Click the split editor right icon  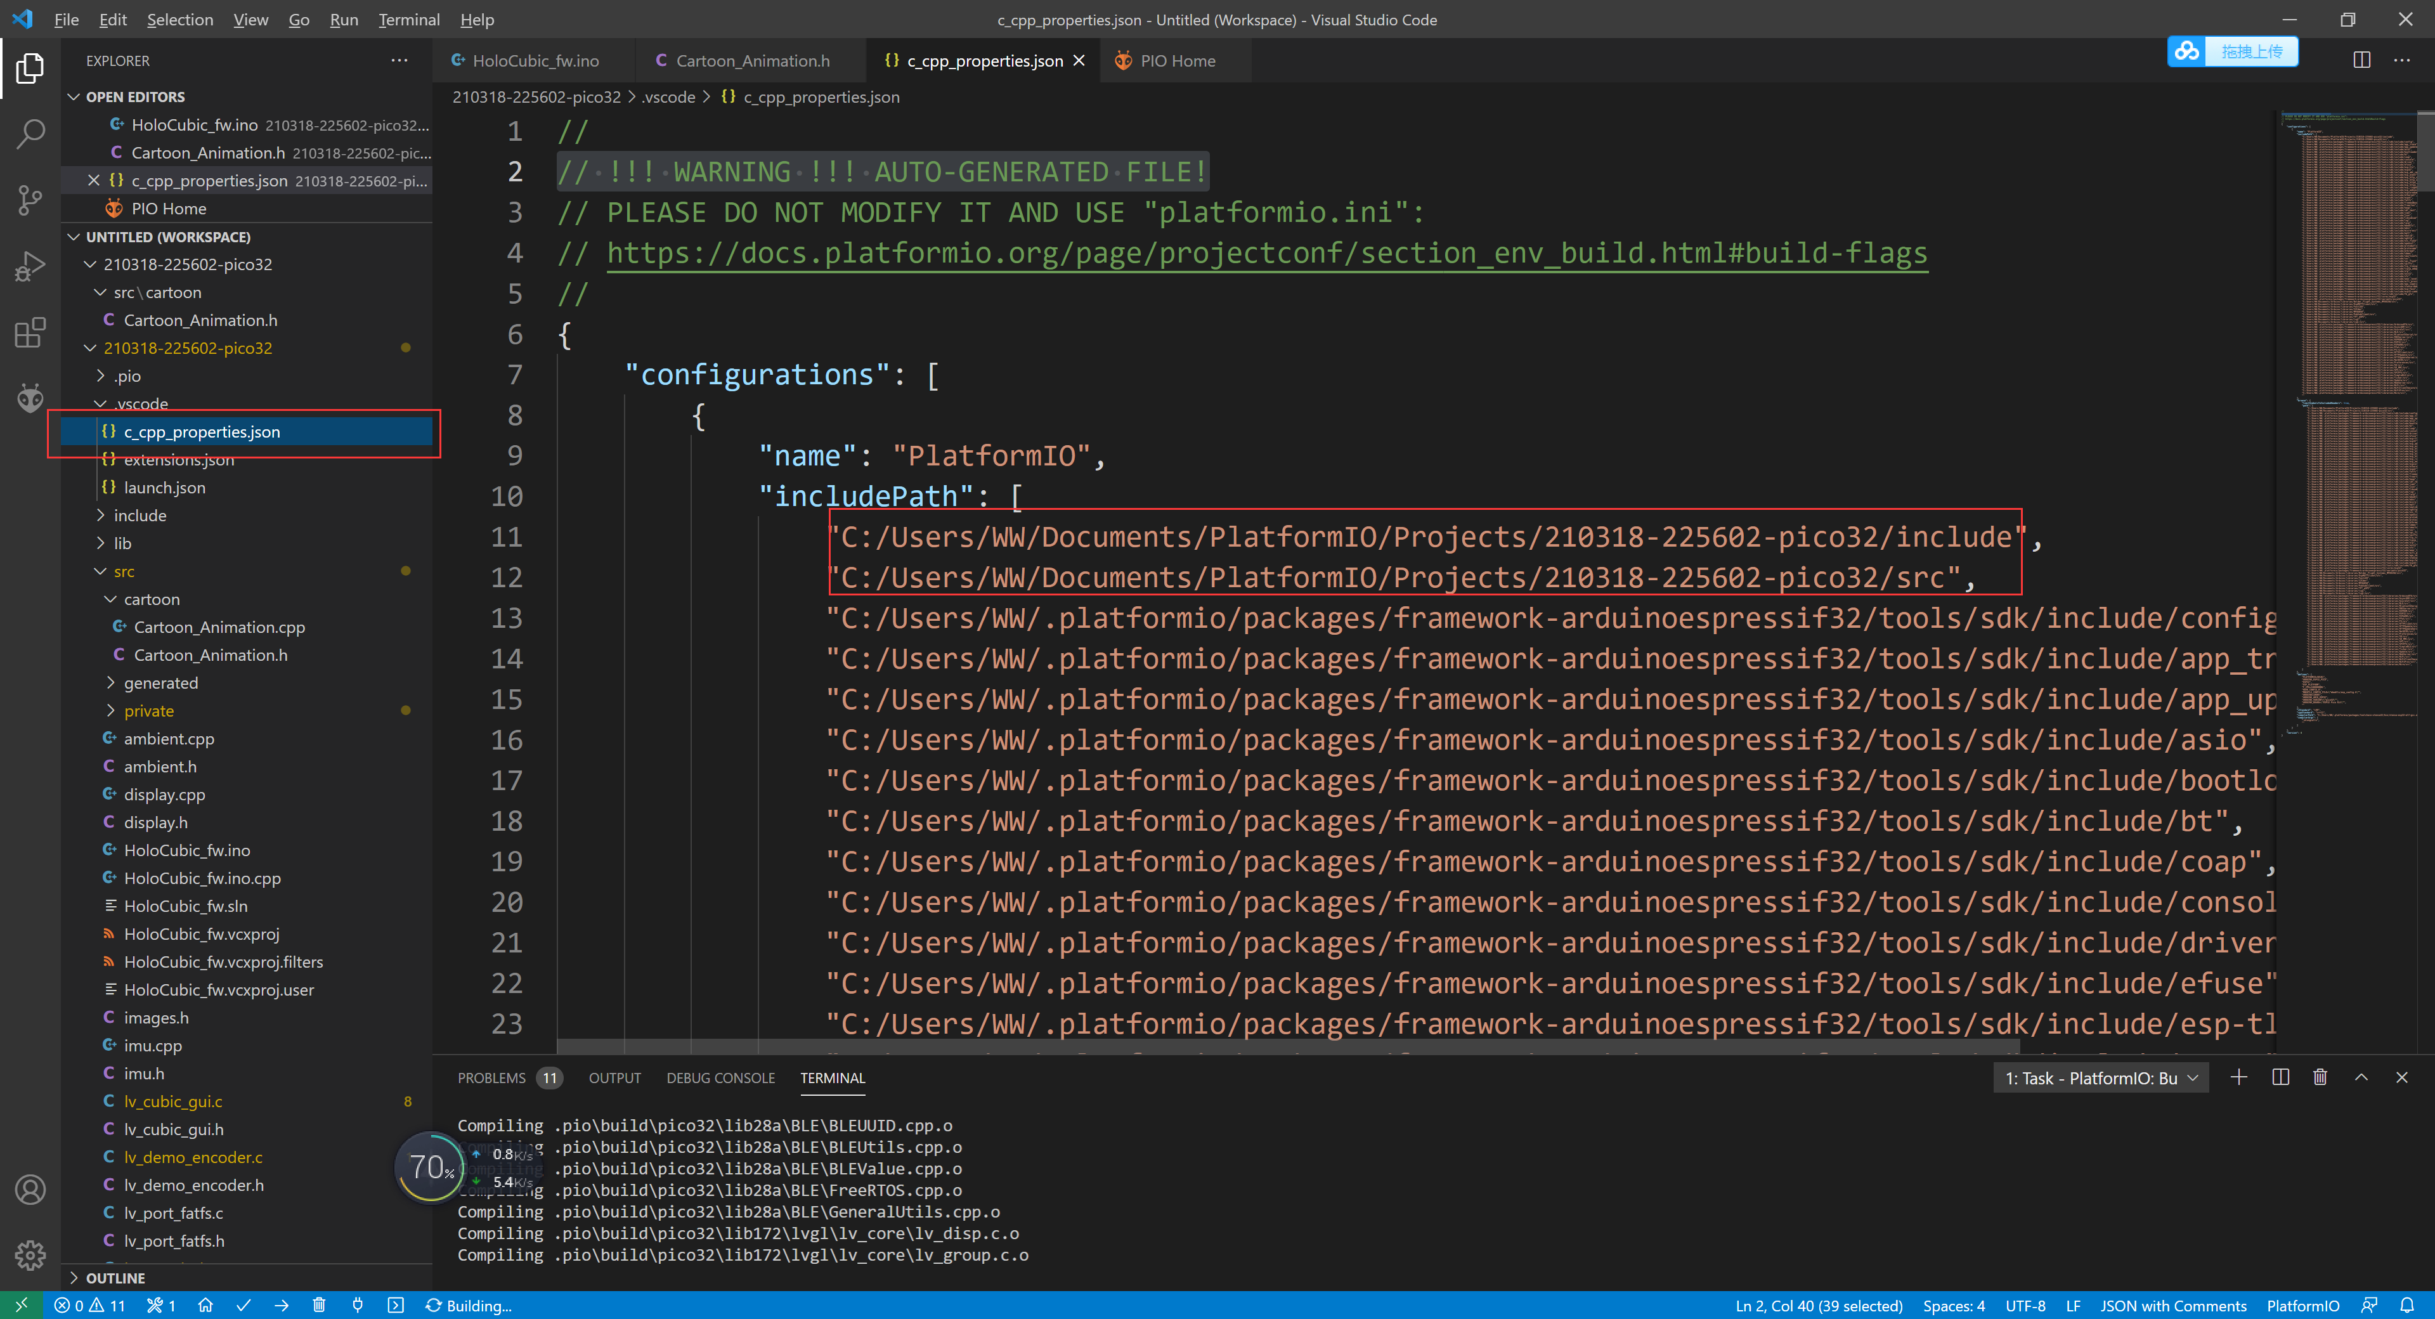pos(2361,60)
